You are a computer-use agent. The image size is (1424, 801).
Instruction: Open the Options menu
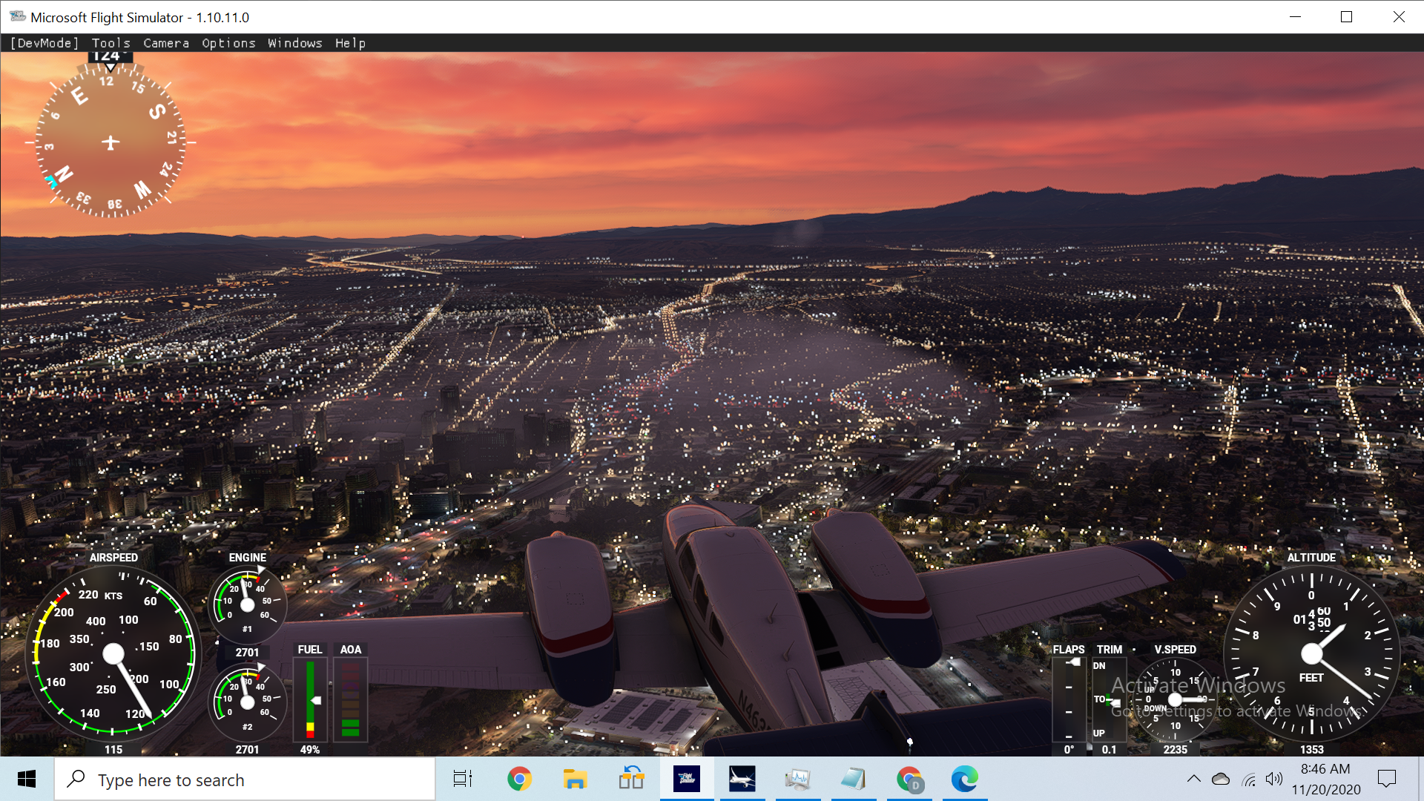click(x=228, y=43)
